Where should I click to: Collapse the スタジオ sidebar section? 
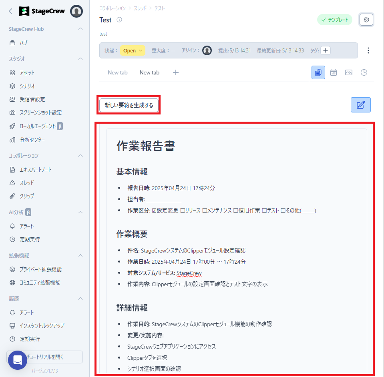80,59
